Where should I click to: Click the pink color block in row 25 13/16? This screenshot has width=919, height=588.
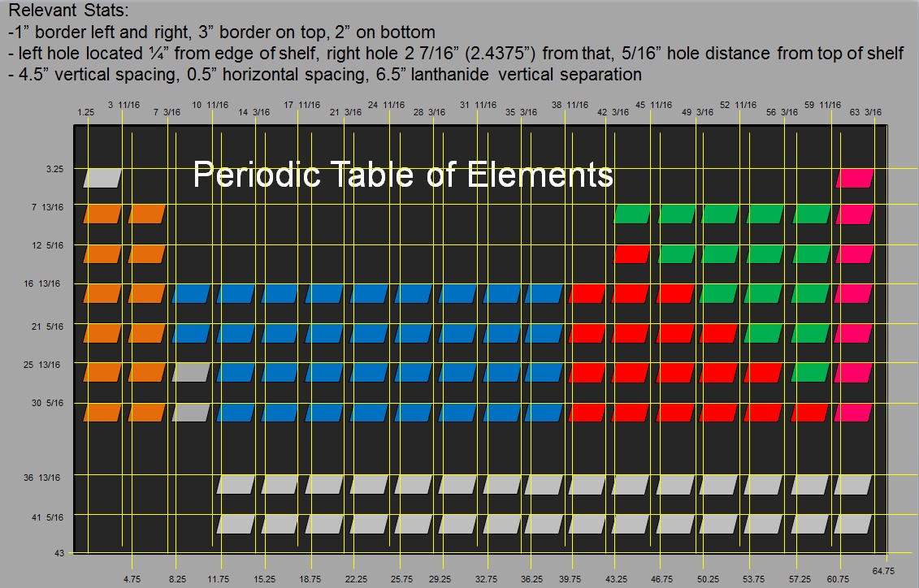[x=852, y=373]
